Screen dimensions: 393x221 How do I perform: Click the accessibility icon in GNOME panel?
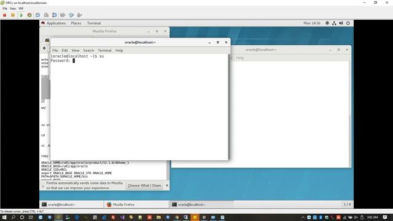[x=327, y=23]
